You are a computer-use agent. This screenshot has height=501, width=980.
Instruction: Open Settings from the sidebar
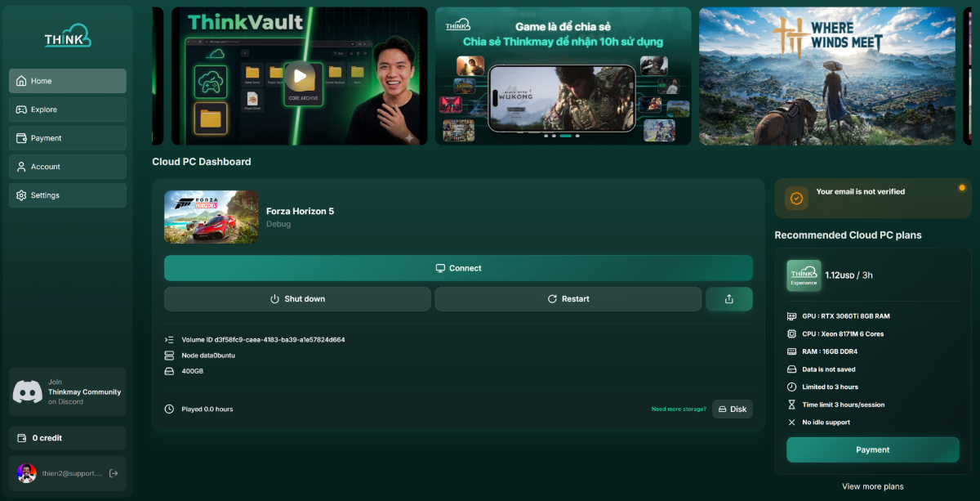(x=68, y=195)
